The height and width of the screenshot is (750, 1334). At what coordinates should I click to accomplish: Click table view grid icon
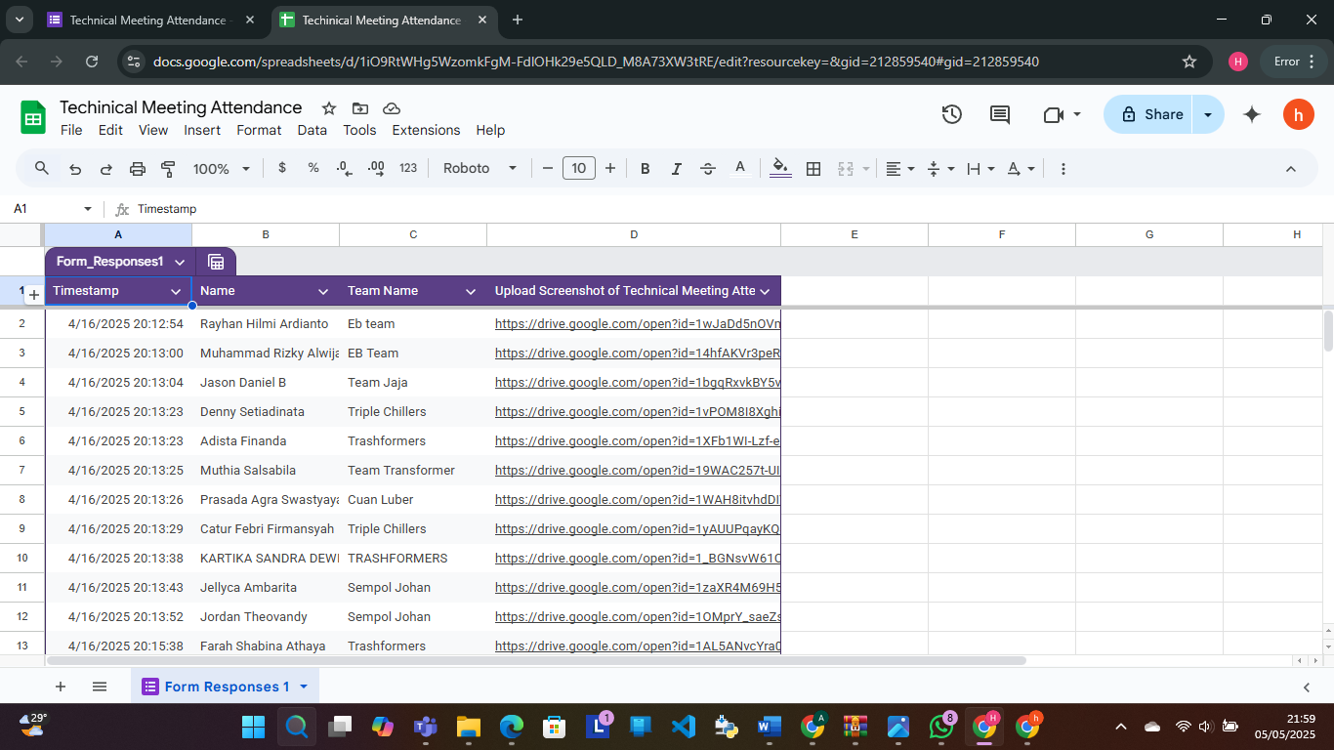pyautogui.click(x=216, y=262)
